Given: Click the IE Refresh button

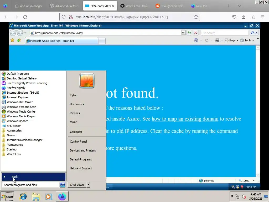Looking at the screenshot, I should point(189,33).
